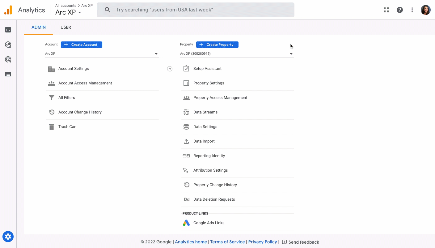
Task: Click the Terms of Service link
Action: click(x=227, y=242)
